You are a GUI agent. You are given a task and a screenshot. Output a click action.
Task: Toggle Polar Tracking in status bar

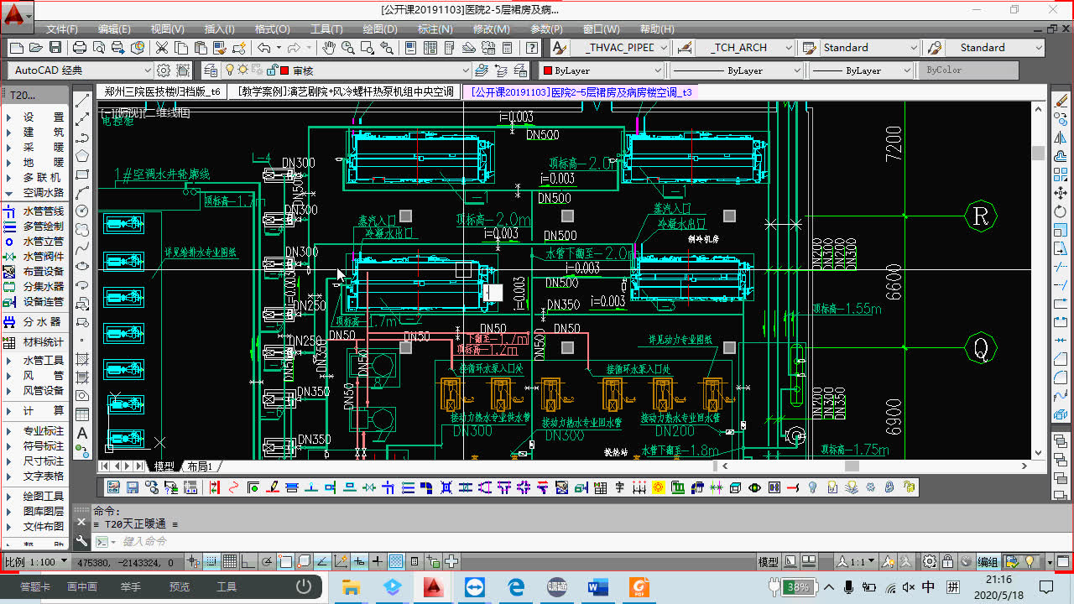266,561
